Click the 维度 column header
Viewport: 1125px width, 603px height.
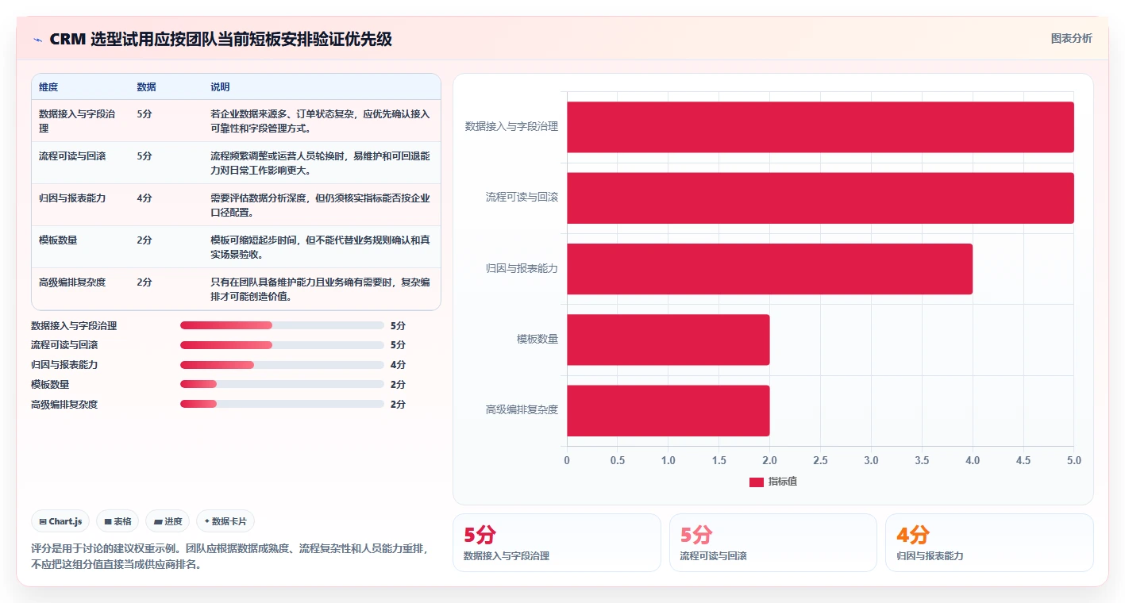click(48, 86)
